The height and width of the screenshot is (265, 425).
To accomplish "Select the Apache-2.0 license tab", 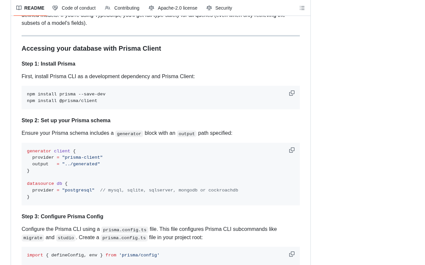I will click(173, 8).
